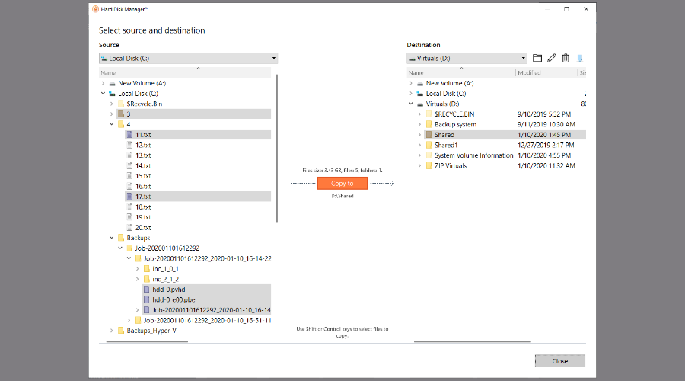Select Local Disk (C:) in Destination tree
This screenshot has height=381, width=685.
[445, 93]
